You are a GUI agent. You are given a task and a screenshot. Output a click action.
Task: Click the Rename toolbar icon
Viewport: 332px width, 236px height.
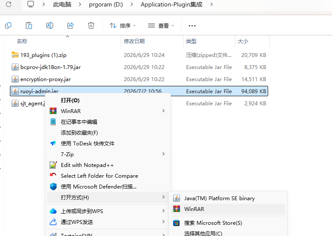coord(50,25)
